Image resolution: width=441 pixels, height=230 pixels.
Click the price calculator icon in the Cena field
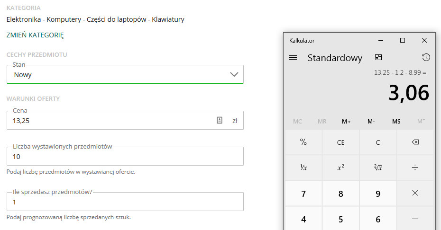[220, 121]
